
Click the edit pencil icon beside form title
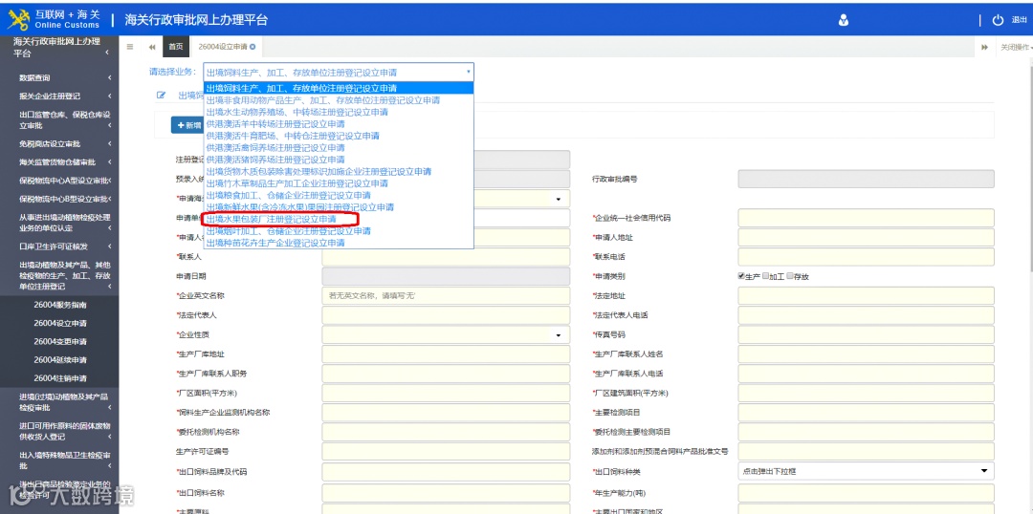click(161, 95)
